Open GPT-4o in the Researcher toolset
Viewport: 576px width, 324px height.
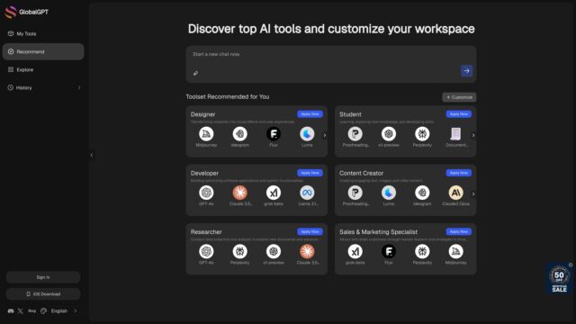pyautogui.click(x=206, y=252)
